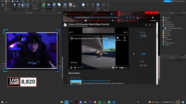Expand the Lighting node in Explorer
186x104 pixels.
[x=161, y=21]
